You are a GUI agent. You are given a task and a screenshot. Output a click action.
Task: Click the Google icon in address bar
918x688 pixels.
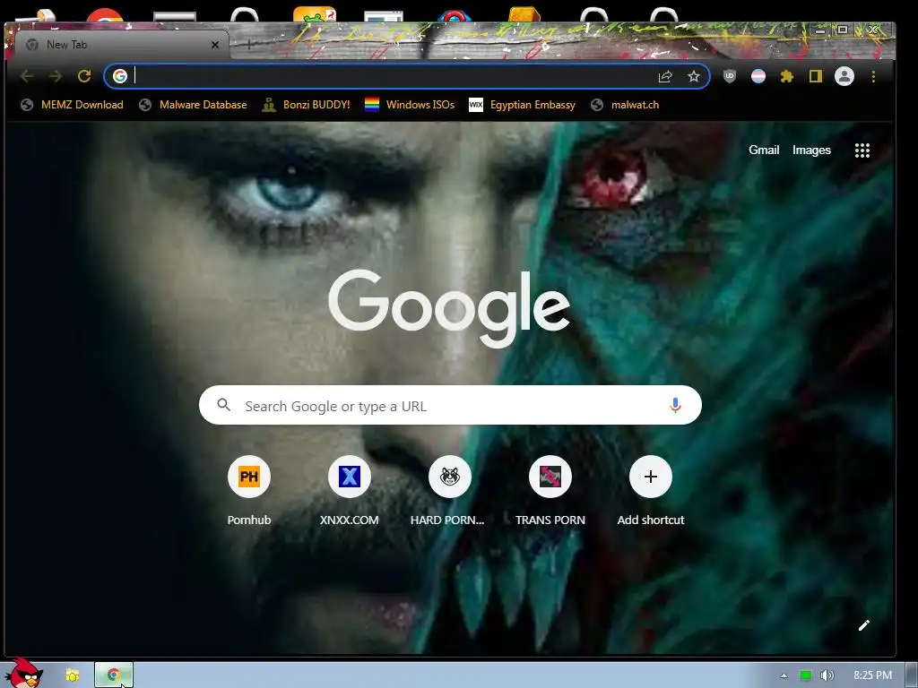pos(120,76)
